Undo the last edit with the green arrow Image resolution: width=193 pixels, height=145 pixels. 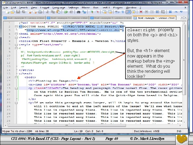[x=66, y=12]
